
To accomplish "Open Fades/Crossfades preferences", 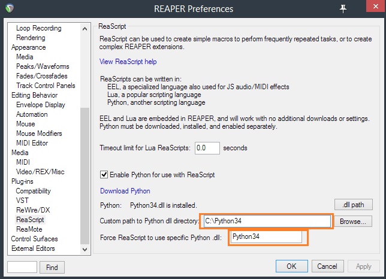I will (42, 76).
